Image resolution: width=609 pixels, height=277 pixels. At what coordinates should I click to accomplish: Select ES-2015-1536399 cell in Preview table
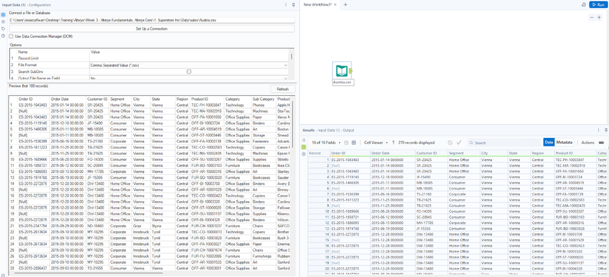click(33, 142)
